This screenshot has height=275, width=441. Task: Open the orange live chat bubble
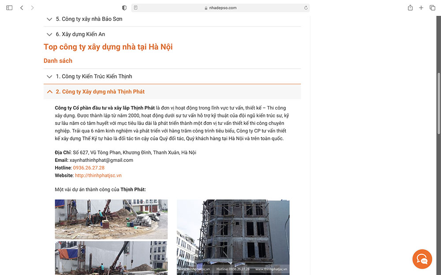point(422,259)
